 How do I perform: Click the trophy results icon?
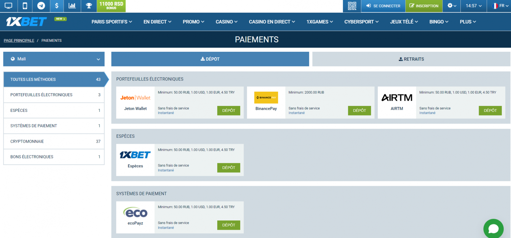click(x=88, y=6)
